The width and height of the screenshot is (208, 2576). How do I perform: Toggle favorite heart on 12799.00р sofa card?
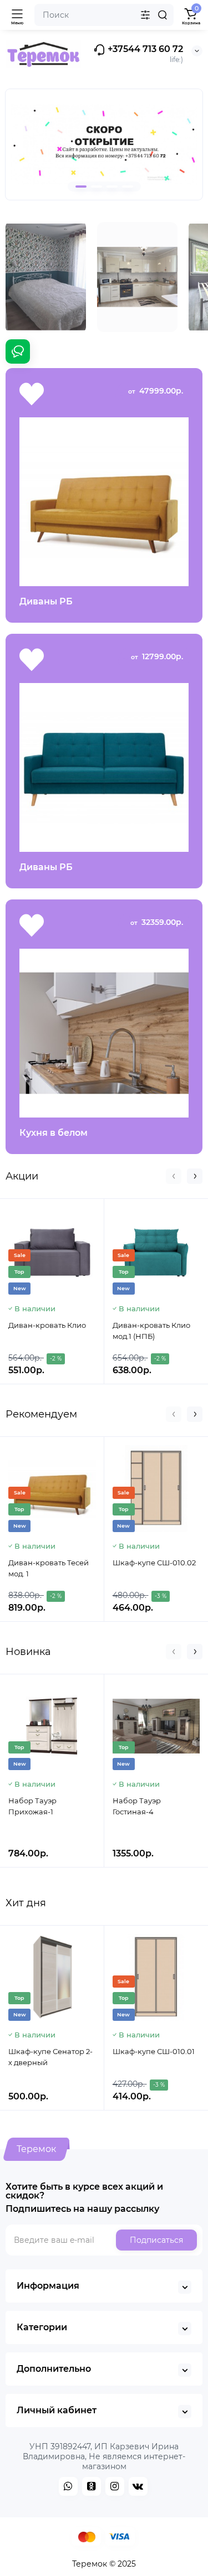point(32,659)
